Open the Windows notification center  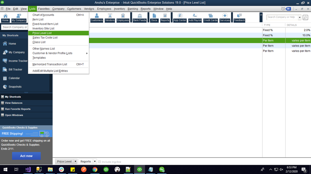[x=304, y=170]
